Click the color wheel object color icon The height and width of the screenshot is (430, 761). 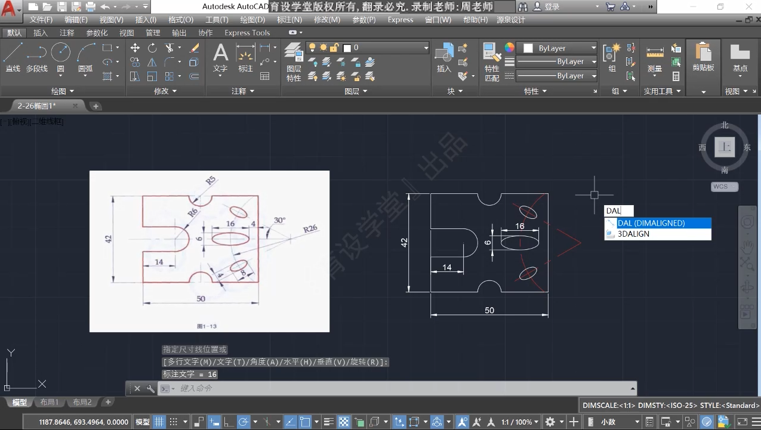coord(509,48)
